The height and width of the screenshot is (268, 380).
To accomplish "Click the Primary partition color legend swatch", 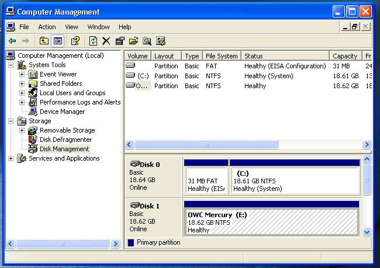I will coord(131,242).
